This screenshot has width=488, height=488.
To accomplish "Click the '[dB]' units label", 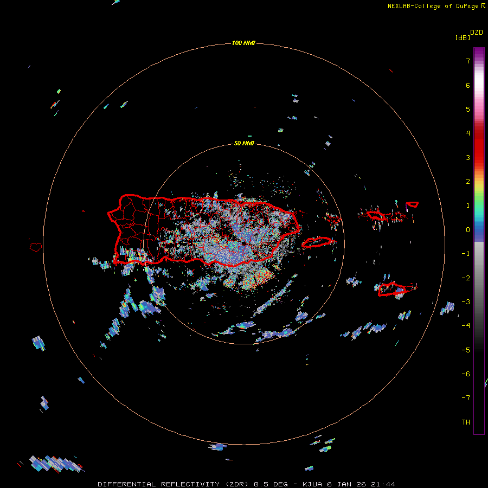I will click(463, 37).
